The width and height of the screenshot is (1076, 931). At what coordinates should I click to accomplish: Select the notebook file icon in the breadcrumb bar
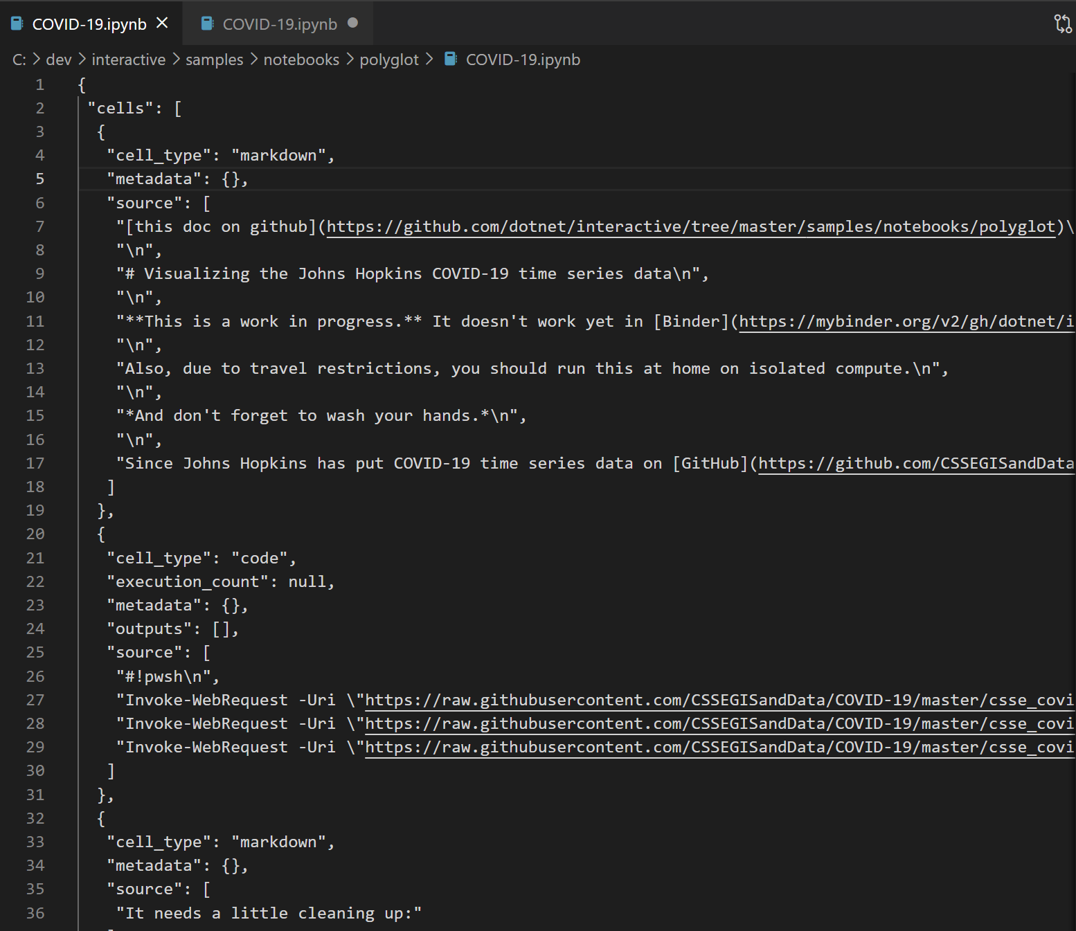click(x=450, y=60)
